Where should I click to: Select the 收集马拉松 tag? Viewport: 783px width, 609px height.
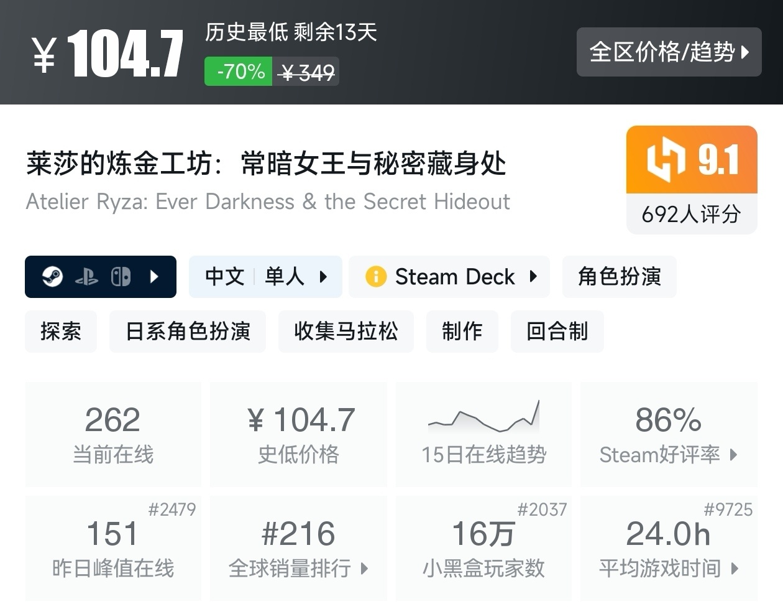(346, 331)
